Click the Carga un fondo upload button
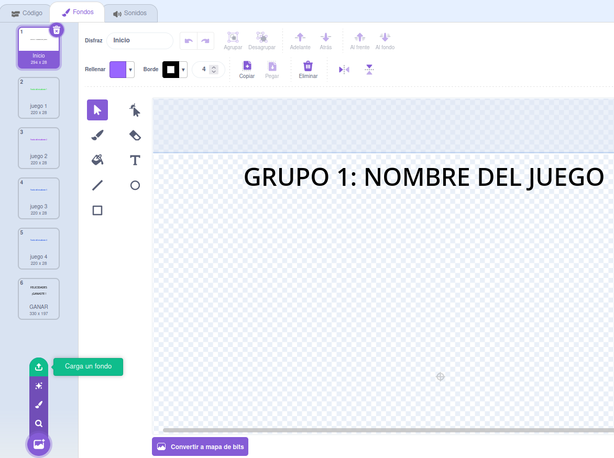Image resolution: width=614 pixels, height=458 pixels. 39,367
